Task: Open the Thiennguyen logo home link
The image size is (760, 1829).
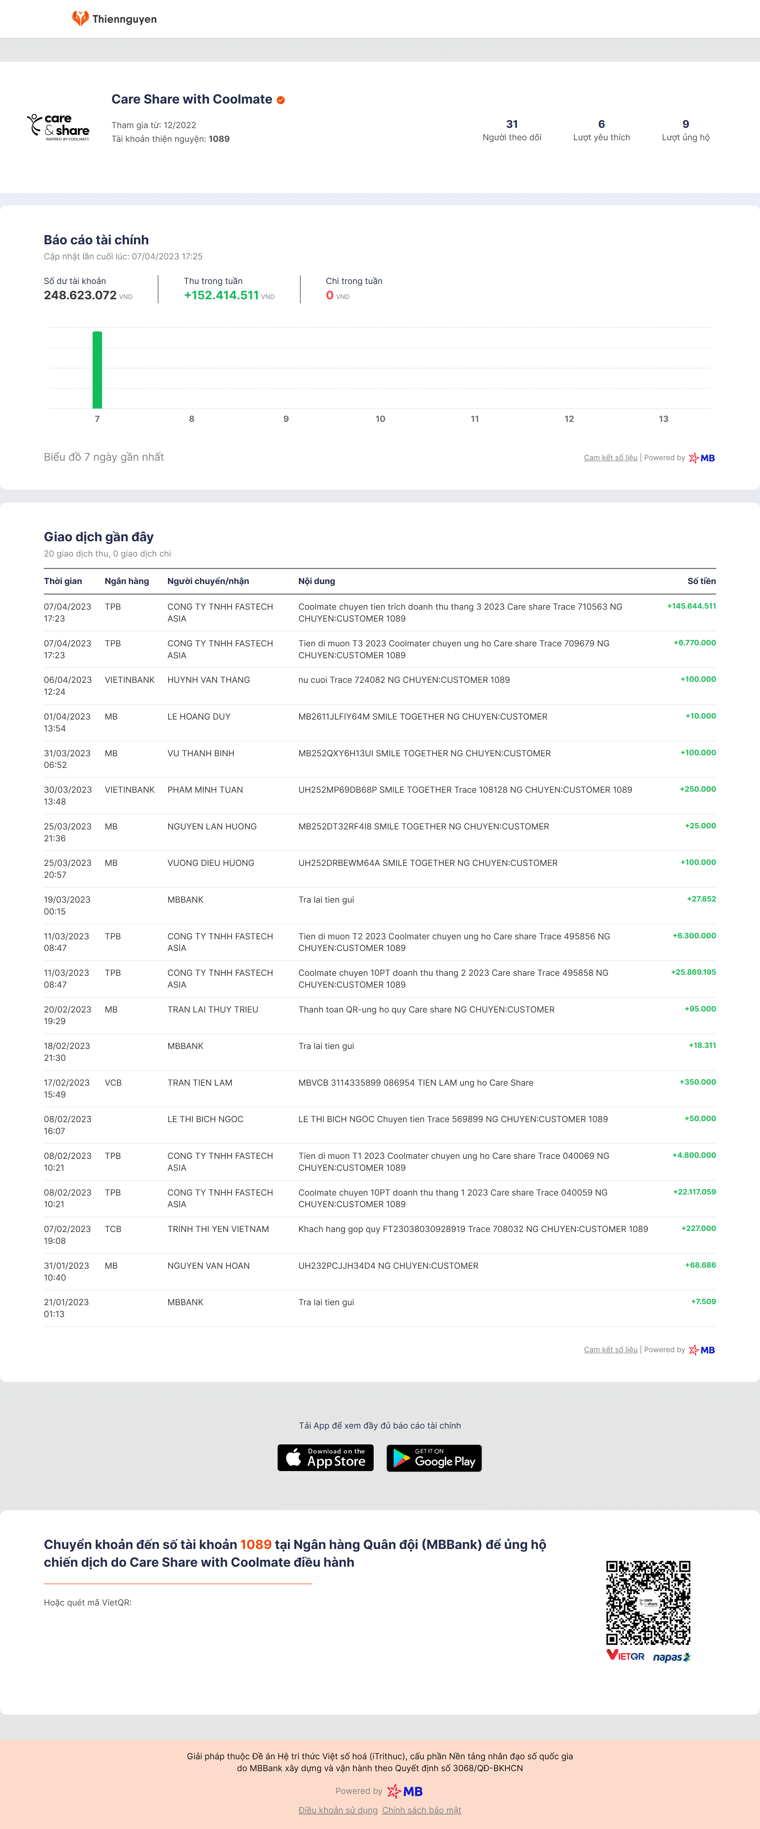Action: [x=114, y=18]
